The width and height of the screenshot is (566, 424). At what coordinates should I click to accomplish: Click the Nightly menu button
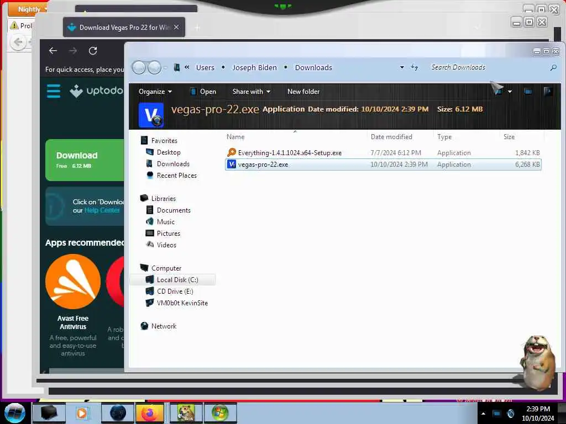click(x=29, y=9)
